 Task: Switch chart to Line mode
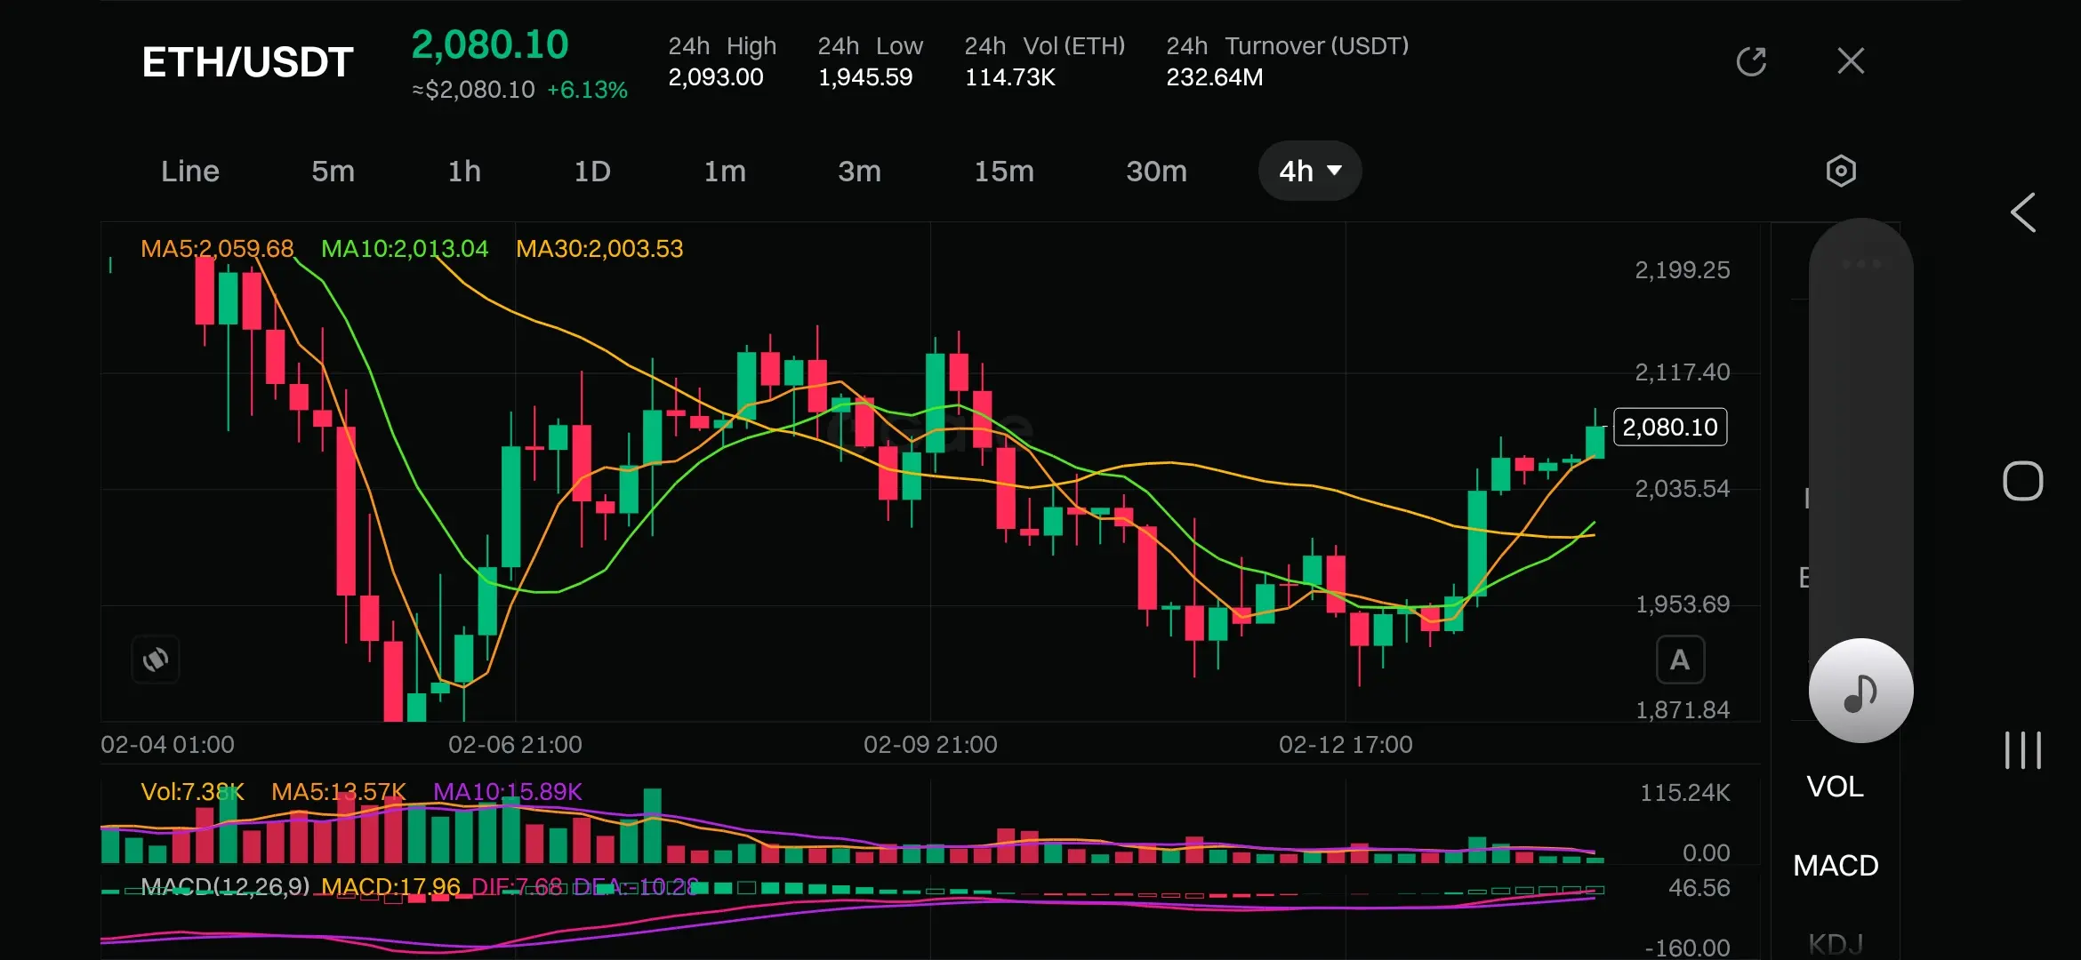click(x=189, y=171)
